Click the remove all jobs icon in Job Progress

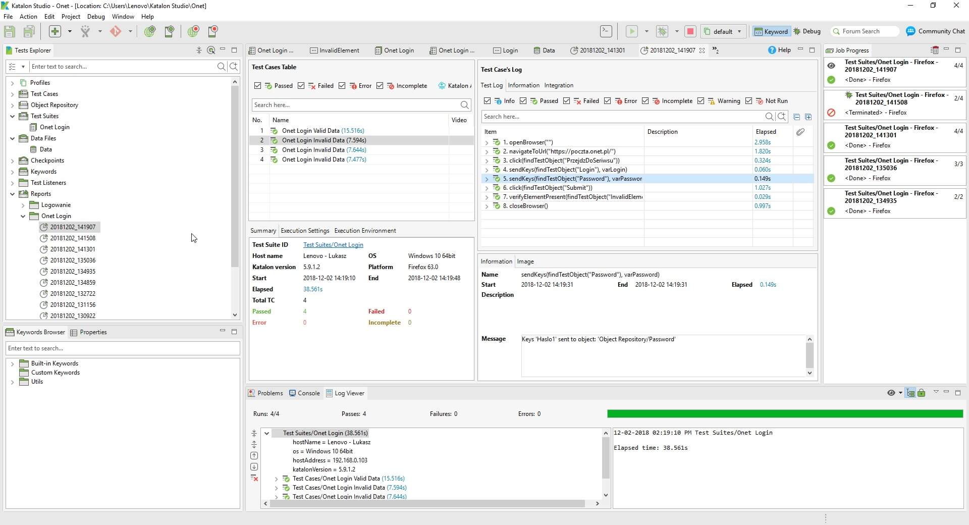(x=934, y=50)
